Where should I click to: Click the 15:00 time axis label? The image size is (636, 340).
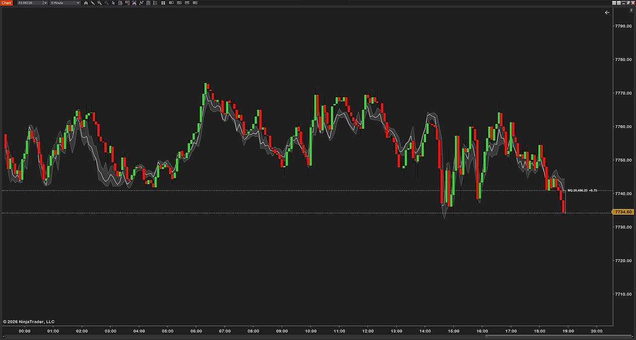454,331
